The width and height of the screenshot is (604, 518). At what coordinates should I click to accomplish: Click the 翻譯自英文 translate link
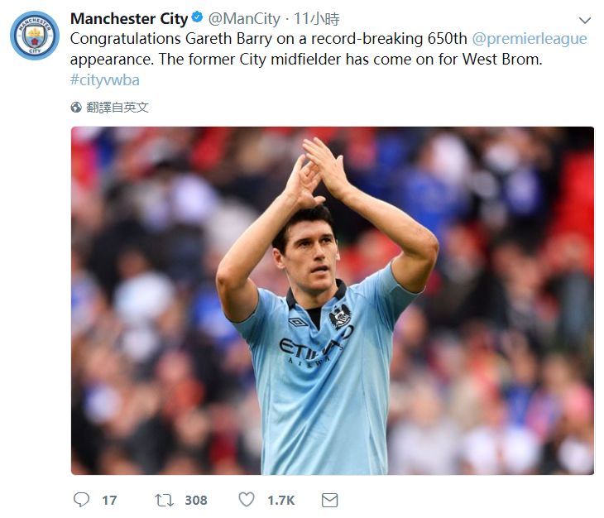click(x=117, y=108)
